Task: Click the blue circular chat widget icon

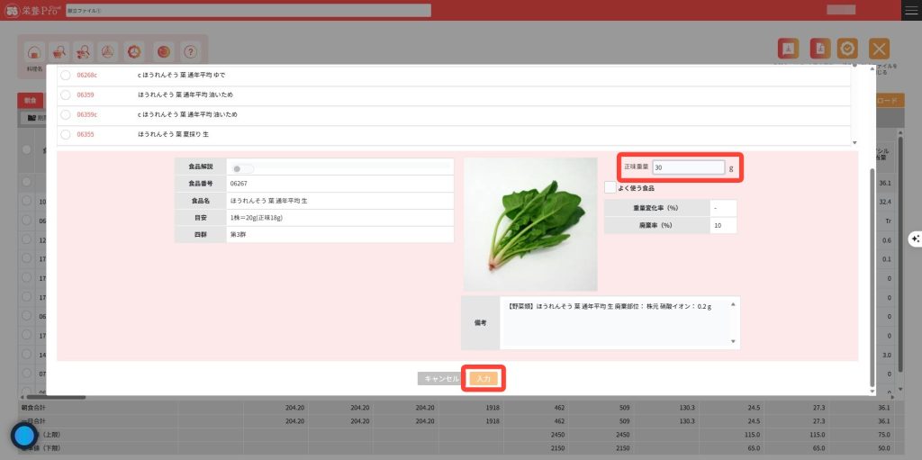Action: click(x=24, y=437)
